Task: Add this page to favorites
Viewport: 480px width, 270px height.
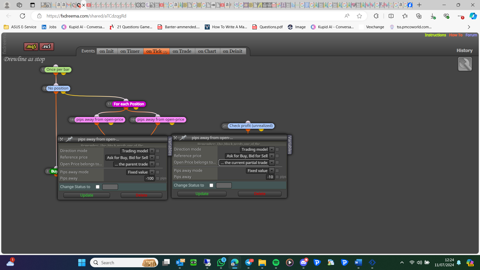Action: [359, 16]
